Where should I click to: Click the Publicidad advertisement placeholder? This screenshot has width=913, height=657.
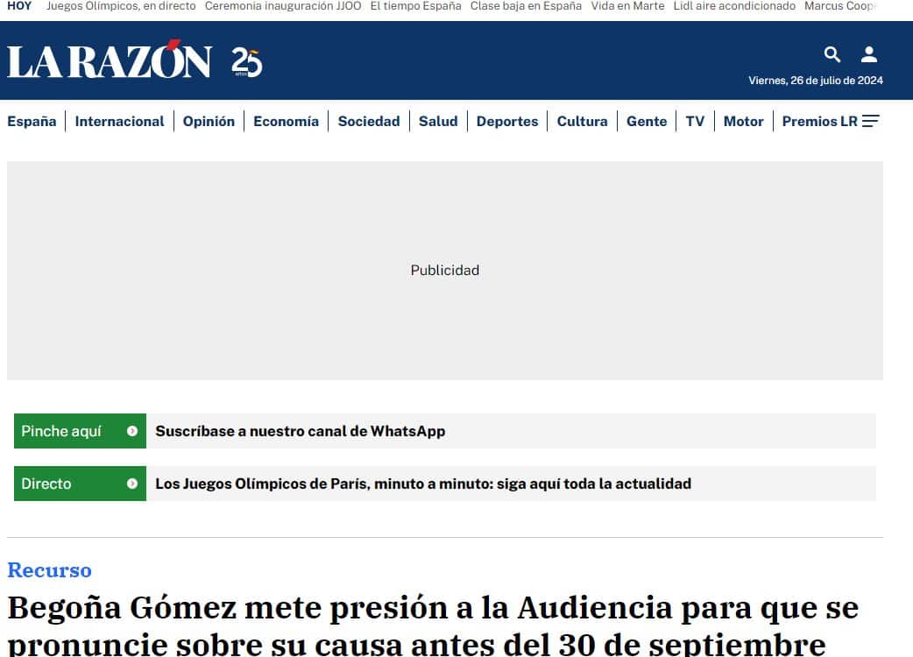tap(445, 270)
